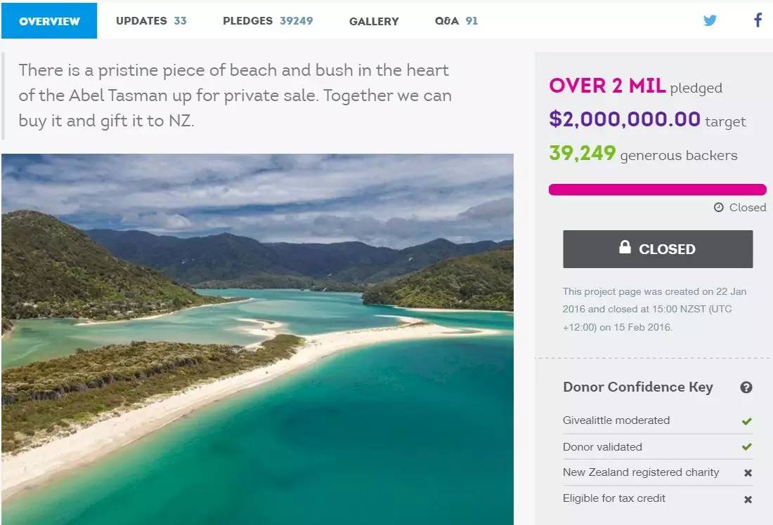Click the clock icon beside Closed status
Image resolution: width=773 pixels, height=525 pixels.
[x=719, y=207]
